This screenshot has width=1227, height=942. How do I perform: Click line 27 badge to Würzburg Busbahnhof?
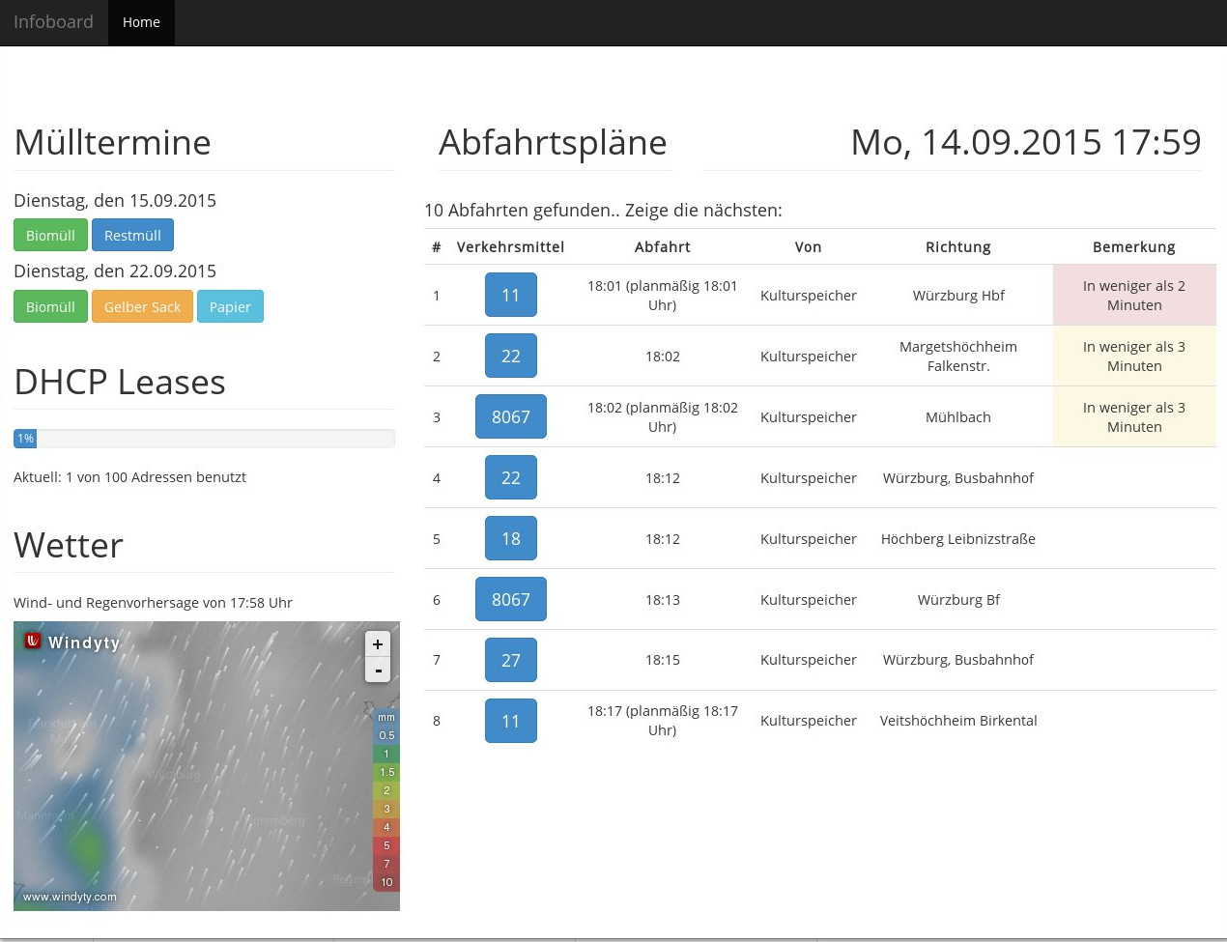[510, 661]
